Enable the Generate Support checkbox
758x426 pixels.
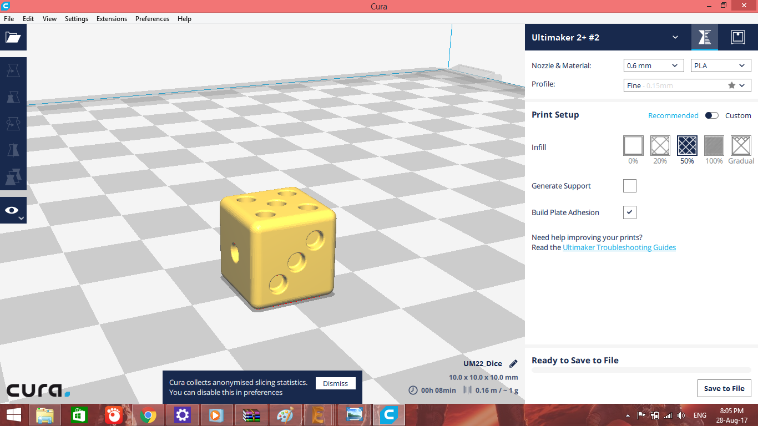pos(629,186)
